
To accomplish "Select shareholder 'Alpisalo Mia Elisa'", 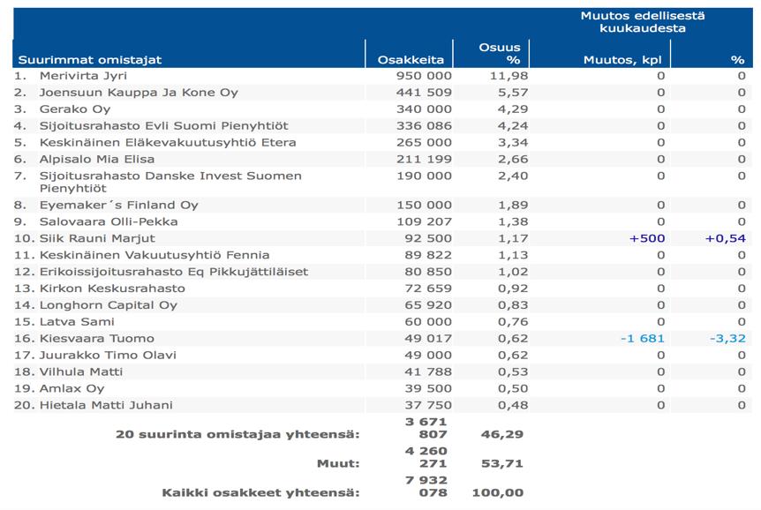I will pyautogui.click(x=97, y=159).
